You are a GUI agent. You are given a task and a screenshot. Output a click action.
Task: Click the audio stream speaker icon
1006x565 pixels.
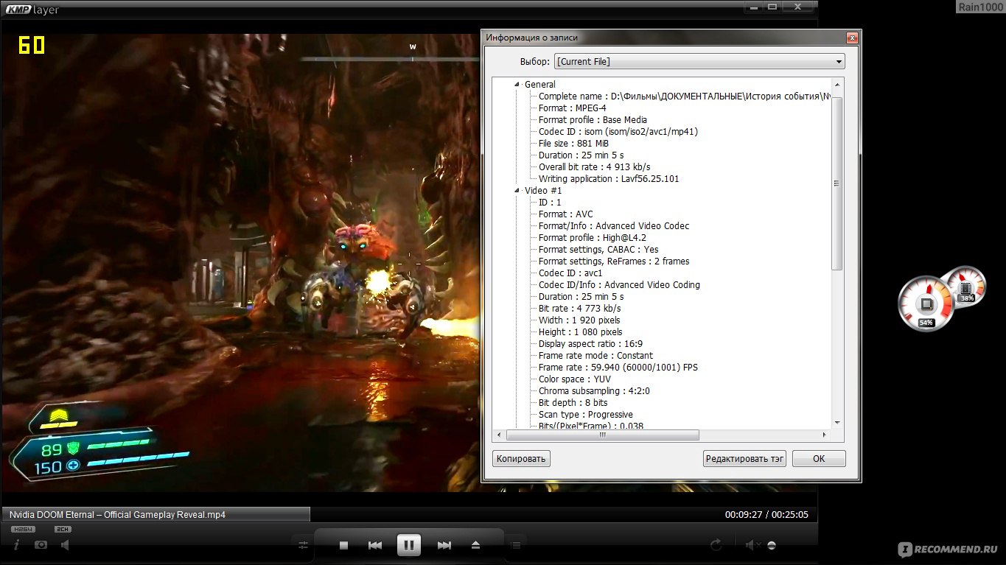(x=65, y=544)
